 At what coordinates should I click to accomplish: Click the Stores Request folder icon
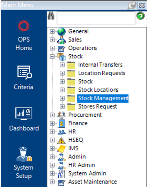pyautogui.click(x=71, y=107)
